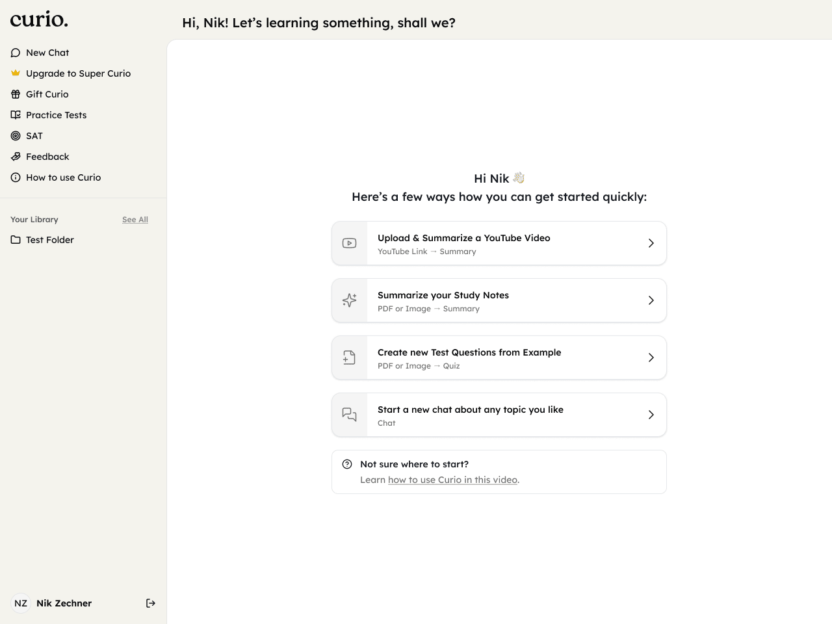The width and height of the screenshot is (832, 624).
Task: Click the New Chat speech bubble icon
Action: (16, 53)
